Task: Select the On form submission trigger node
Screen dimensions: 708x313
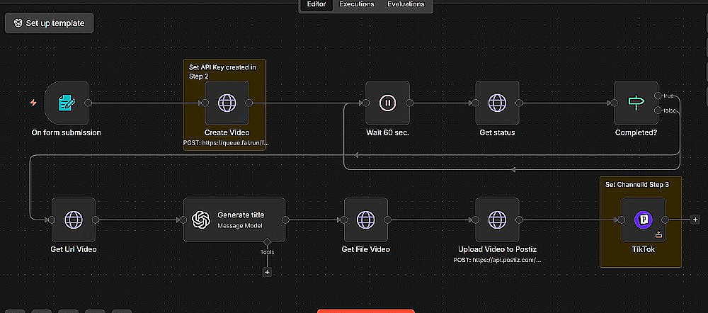Action: pos(67,103)
